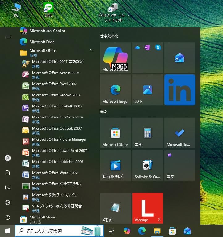
Task: Open Microsoft Office 診断プログラム
Action: pyautogui.click(x=56, y=186)
